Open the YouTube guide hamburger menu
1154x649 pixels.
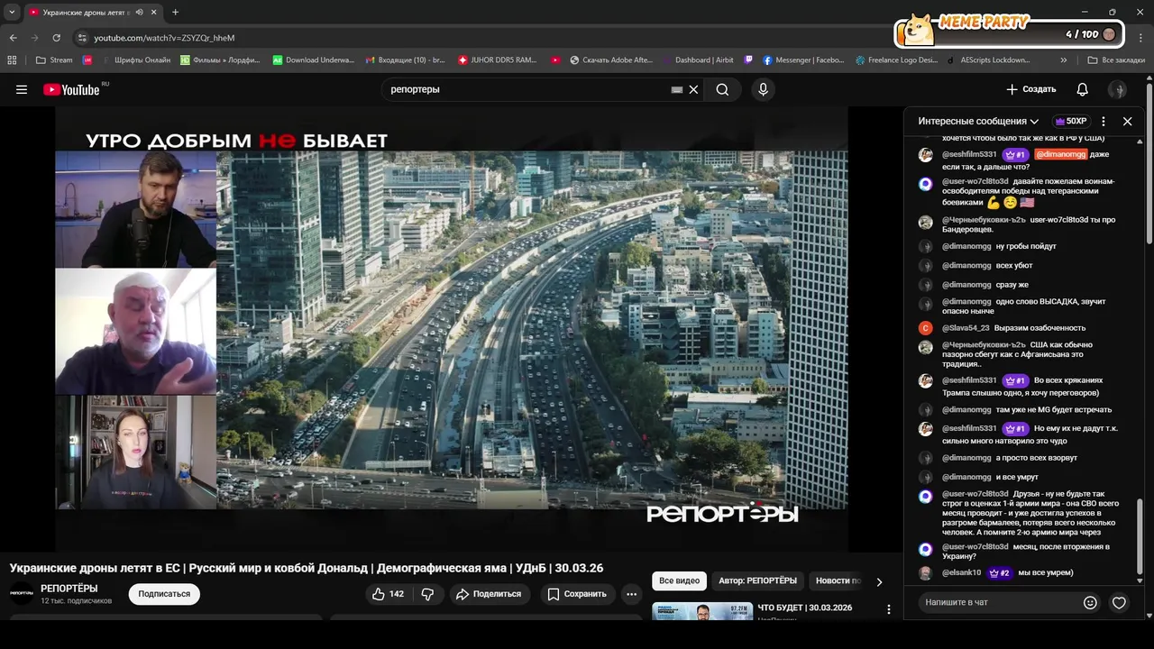[22, 89]
